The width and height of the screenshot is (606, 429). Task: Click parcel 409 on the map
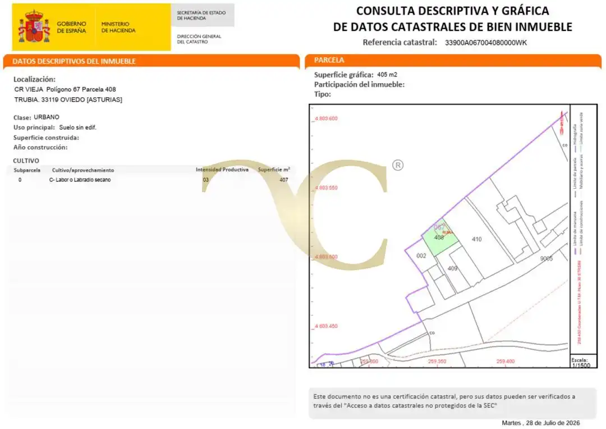(453, 268)
